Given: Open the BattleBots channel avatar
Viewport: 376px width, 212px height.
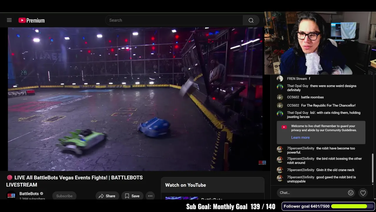Looking at the screenshot, I should [11, 196].
